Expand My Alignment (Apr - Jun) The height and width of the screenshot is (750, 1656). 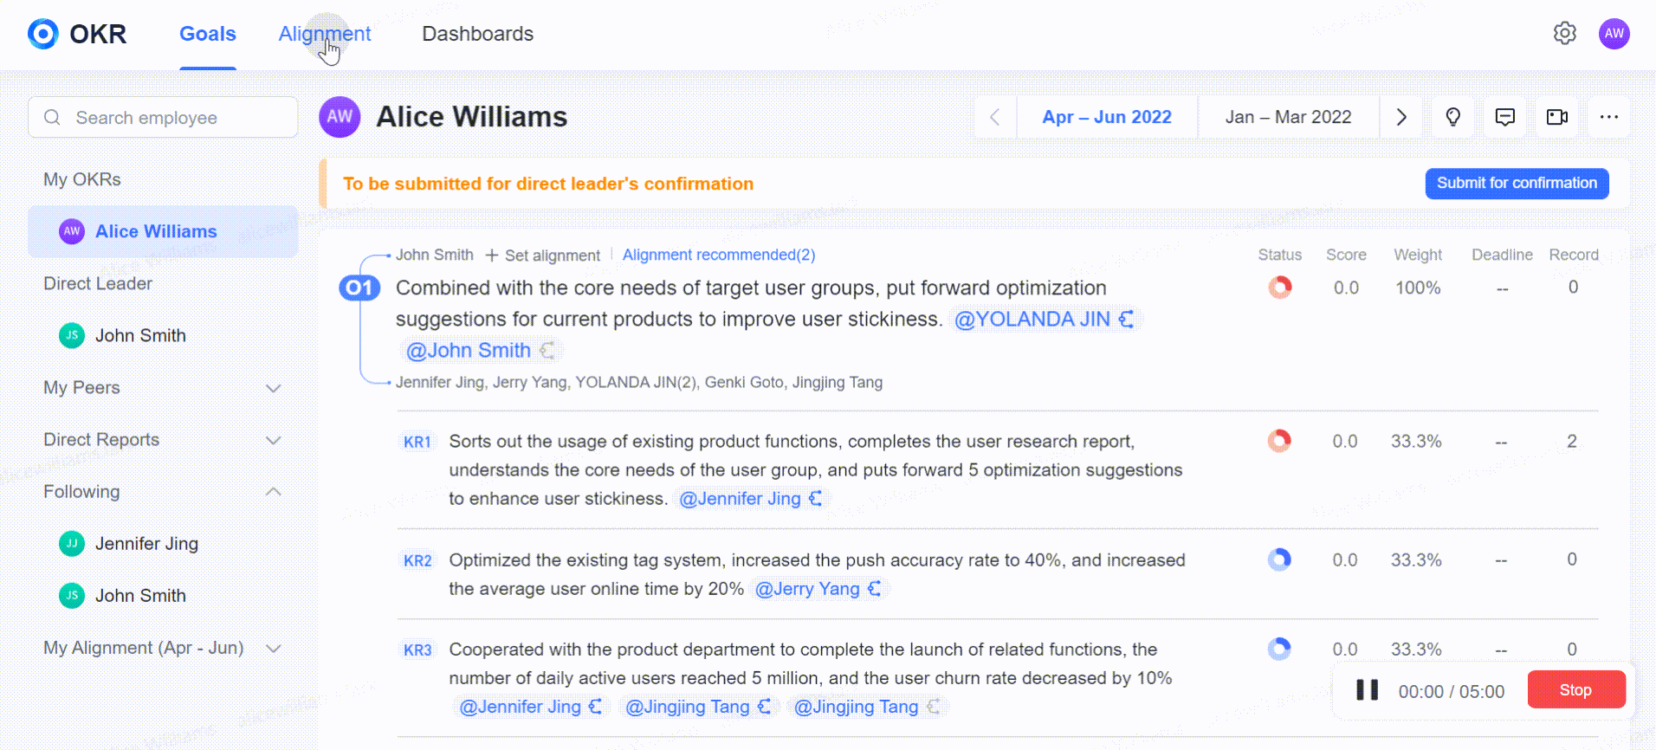(274, 648)
